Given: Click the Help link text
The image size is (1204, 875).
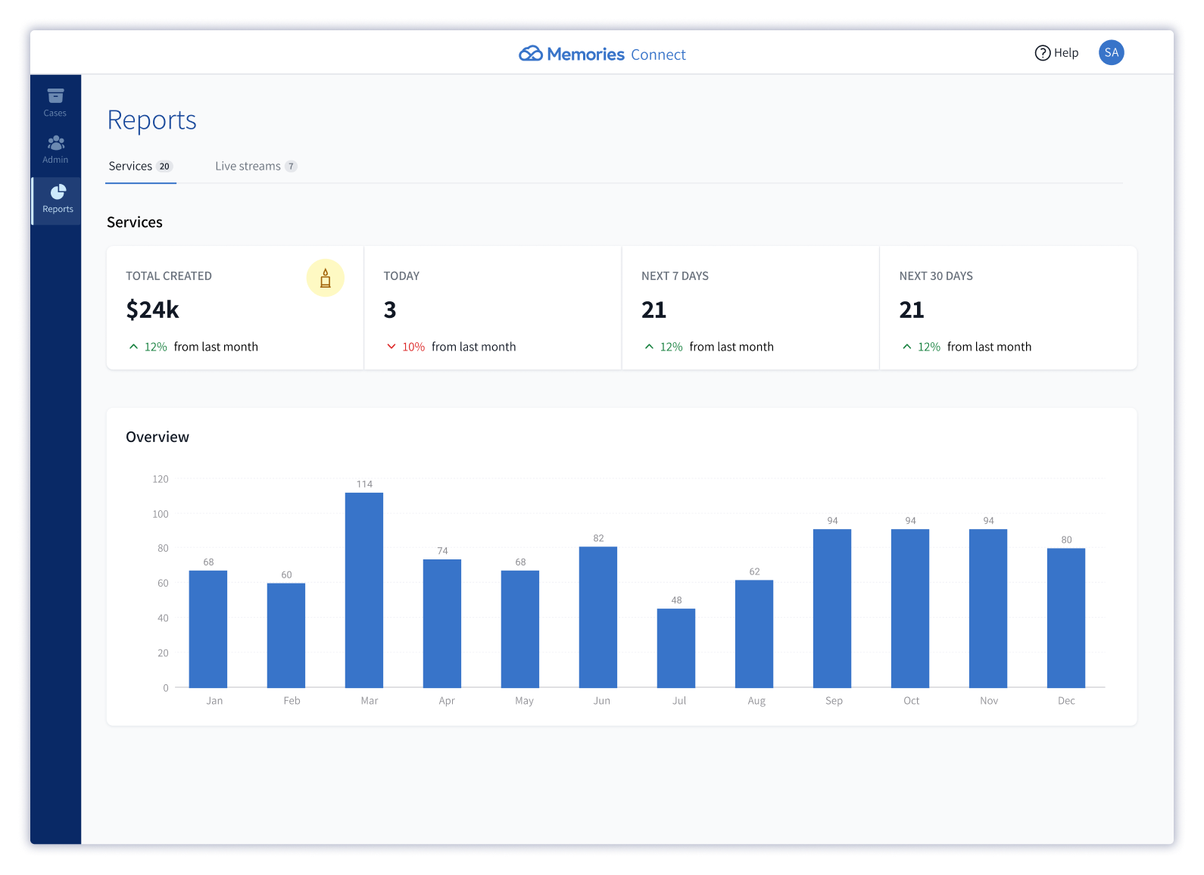Looking at the screenshot, I should click(x=1066, y=53).
